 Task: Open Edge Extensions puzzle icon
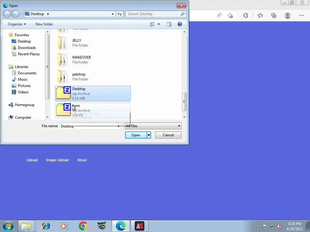pos(246,15)
